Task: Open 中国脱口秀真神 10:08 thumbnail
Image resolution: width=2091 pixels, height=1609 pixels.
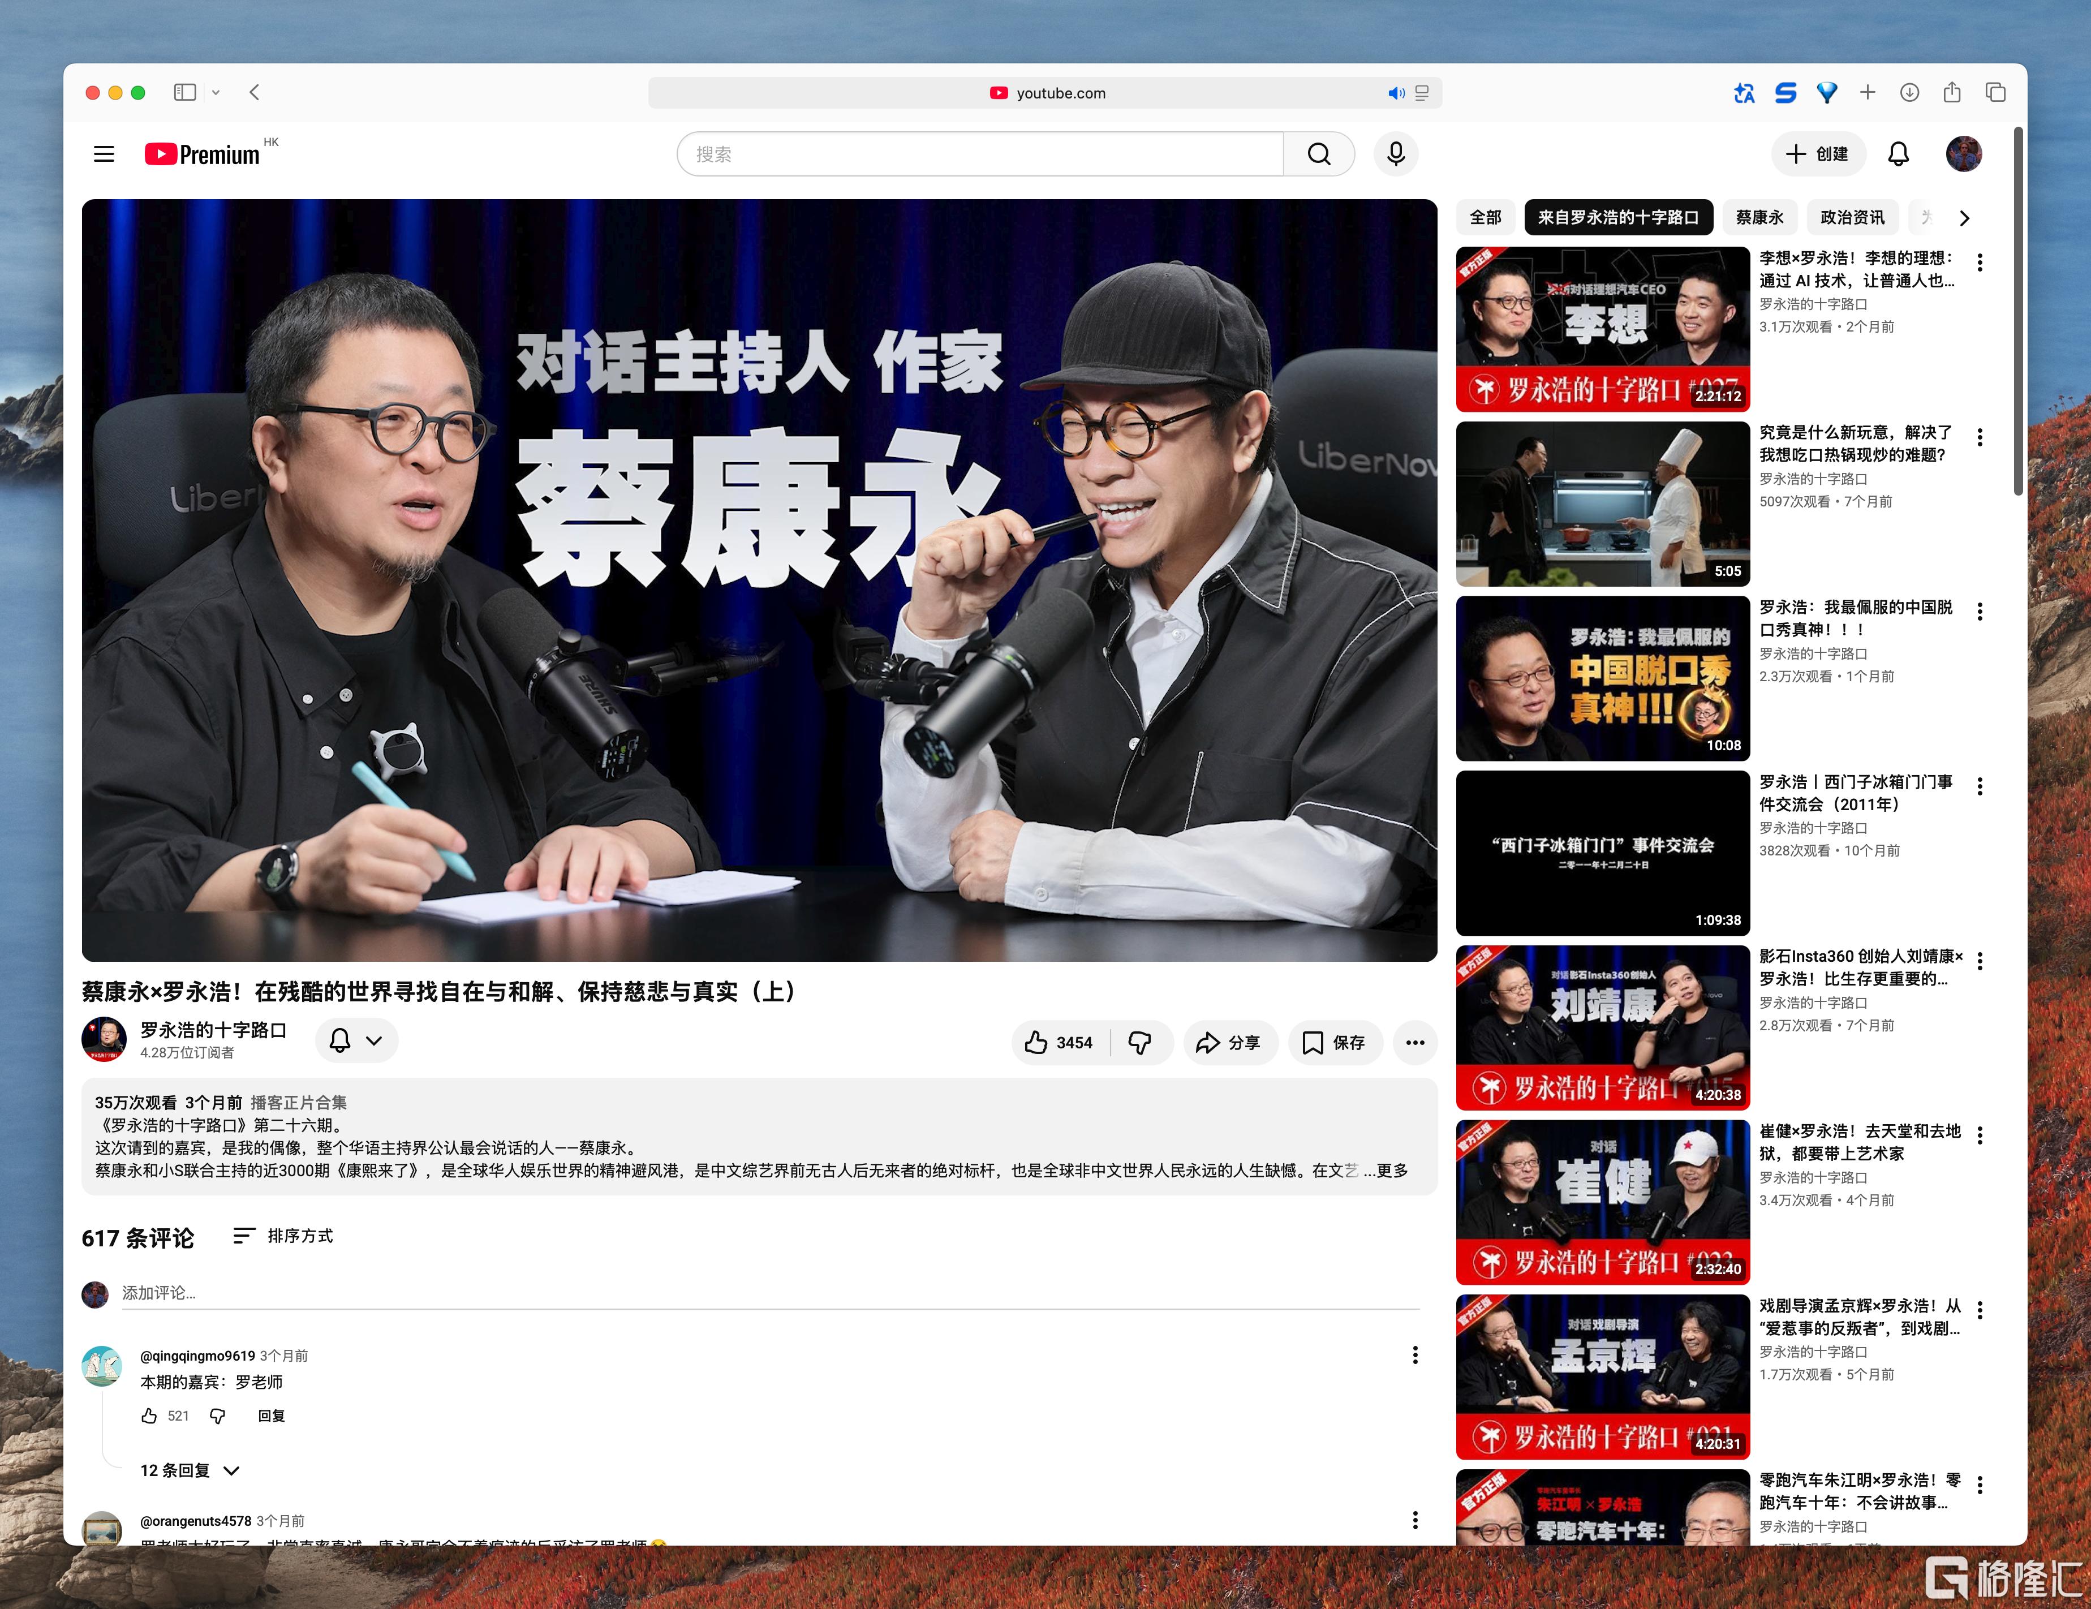Action: coord(1603,679)
